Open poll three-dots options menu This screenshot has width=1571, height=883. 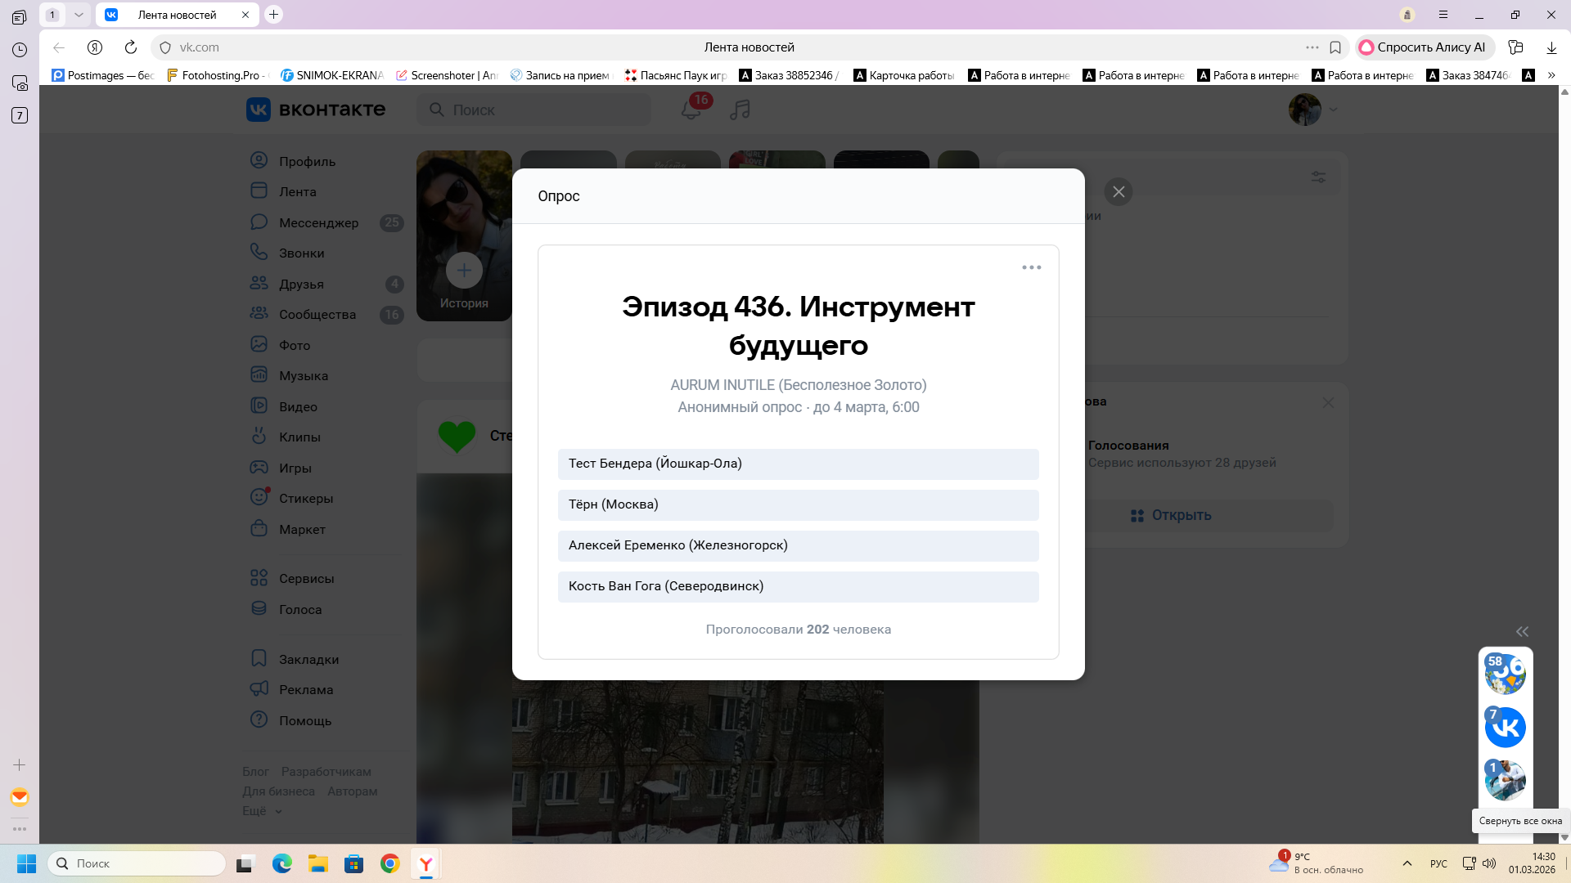[x=1031, y=267]
